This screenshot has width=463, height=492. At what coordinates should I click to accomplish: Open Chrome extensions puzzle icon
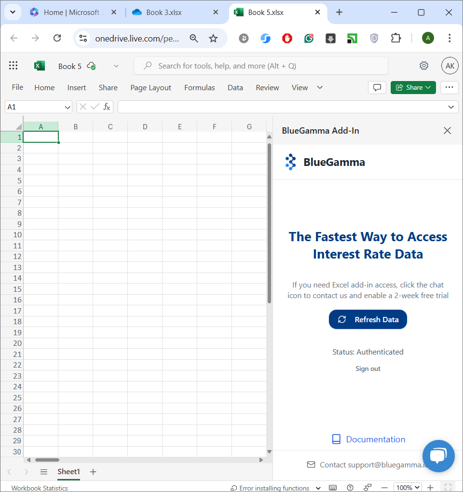coord(396,39)
